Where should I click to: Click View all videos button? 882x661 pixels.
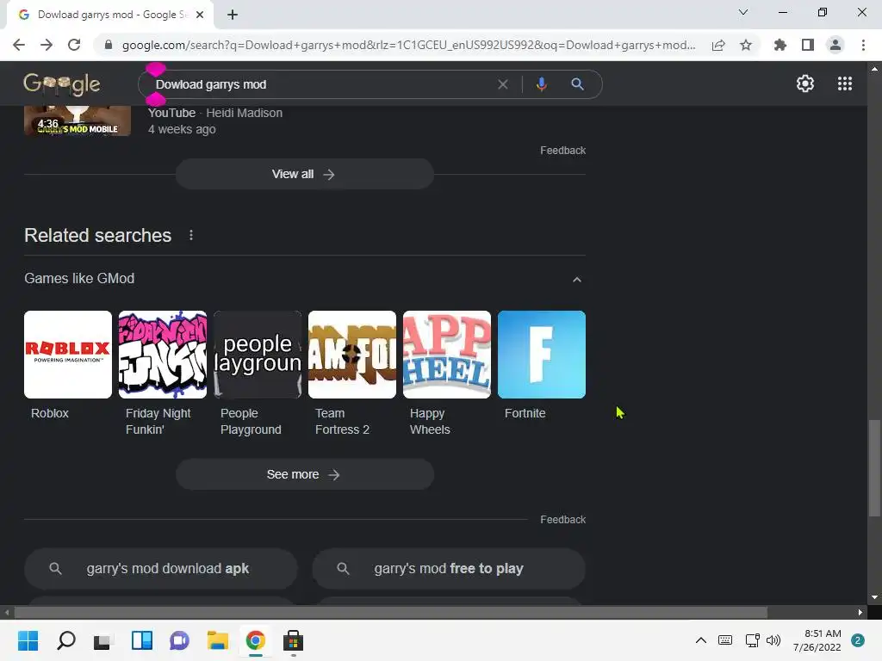coord(304,174)
